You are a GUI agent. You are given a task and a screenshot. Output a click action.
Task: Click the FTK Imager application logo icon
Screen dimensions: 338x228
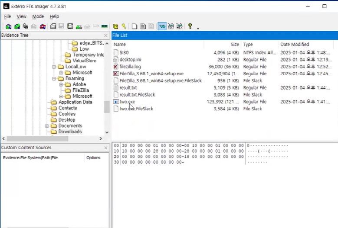click(x=6, y=6)
